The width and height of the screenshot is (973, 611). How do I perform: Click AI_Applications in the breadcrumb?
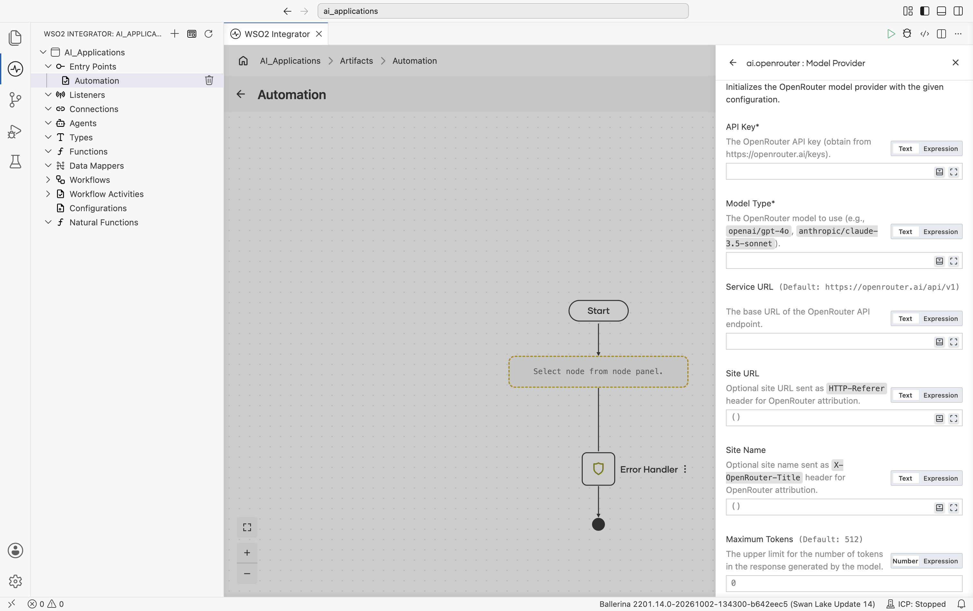(x=290, y=61)
